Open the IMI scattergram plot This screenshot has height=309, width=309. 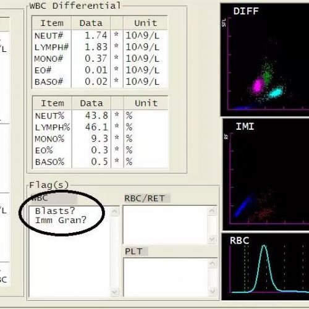[266, 174]
